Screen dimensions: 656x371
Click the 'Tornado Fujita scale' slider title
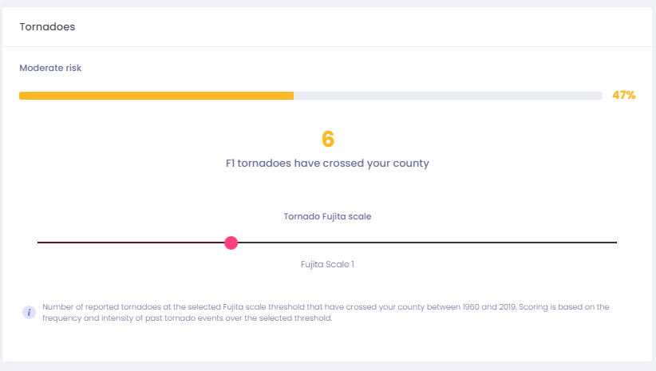click(x=327, y=216)
